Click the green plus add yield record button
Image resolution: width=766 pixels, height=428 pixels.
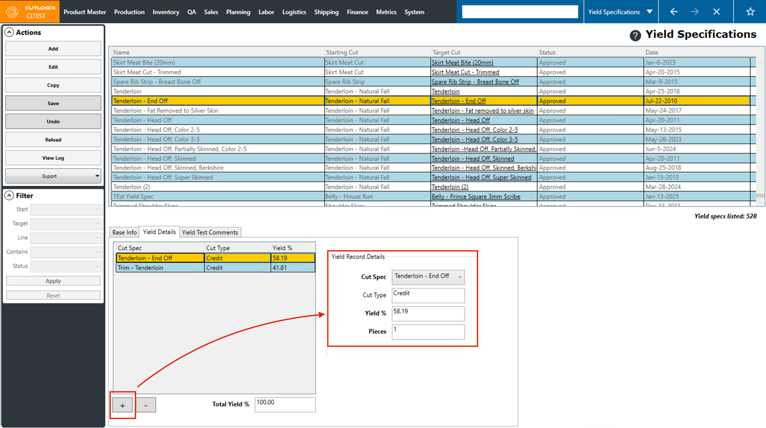(122, 405)
